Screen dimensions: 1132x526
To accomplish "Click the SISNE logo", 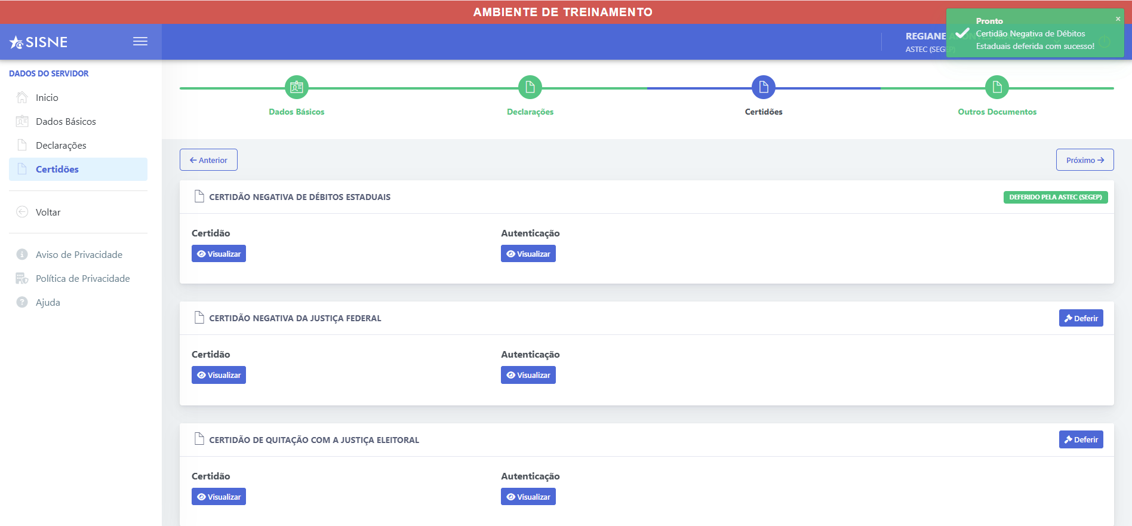I will pyautogui.click(x=39, y=42).
